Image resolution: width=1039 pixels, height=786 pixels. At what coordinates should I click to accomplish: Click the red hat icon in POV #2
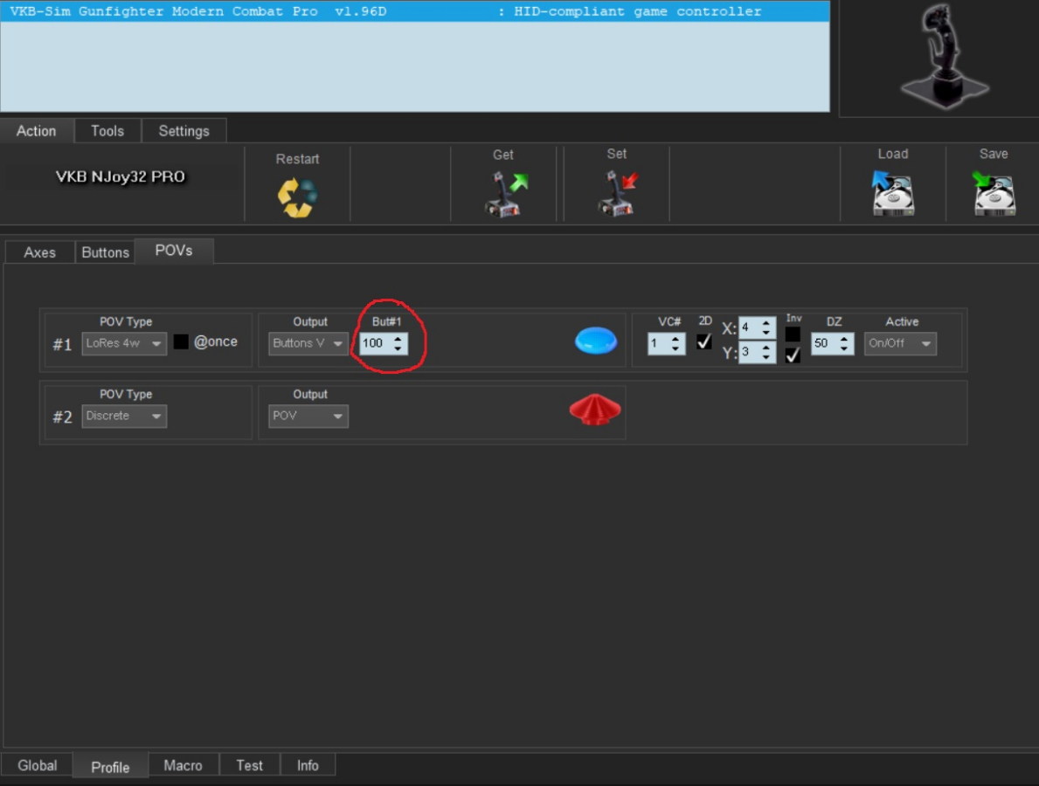pyautogui.click(x=595, y=410)
